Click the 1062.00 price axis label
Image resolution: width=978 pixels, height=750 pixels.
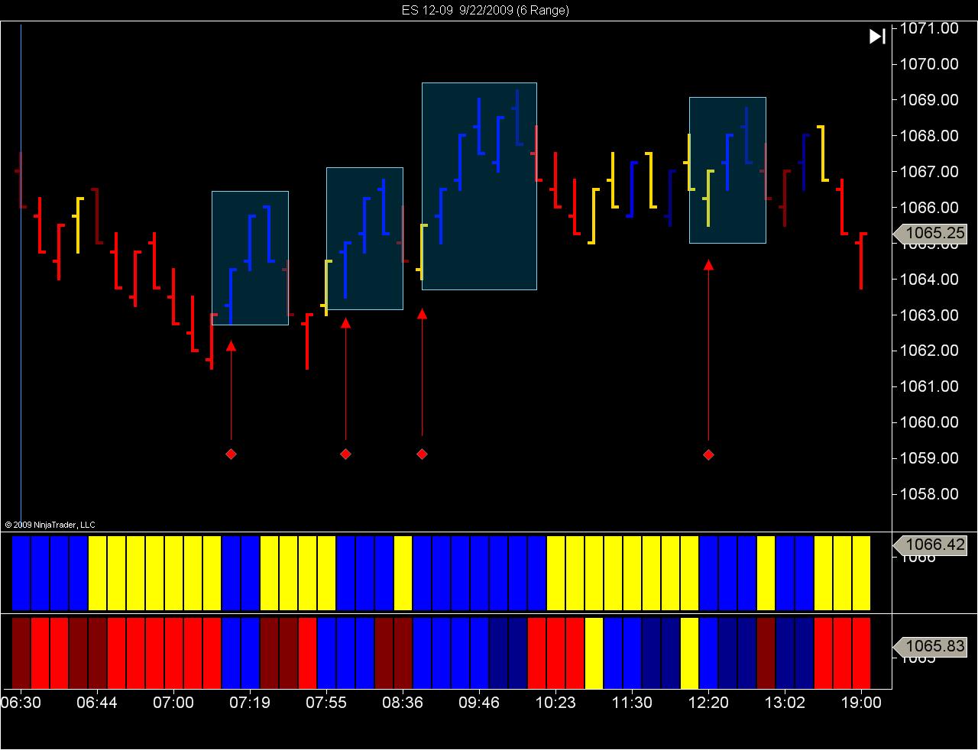[929, 351]
